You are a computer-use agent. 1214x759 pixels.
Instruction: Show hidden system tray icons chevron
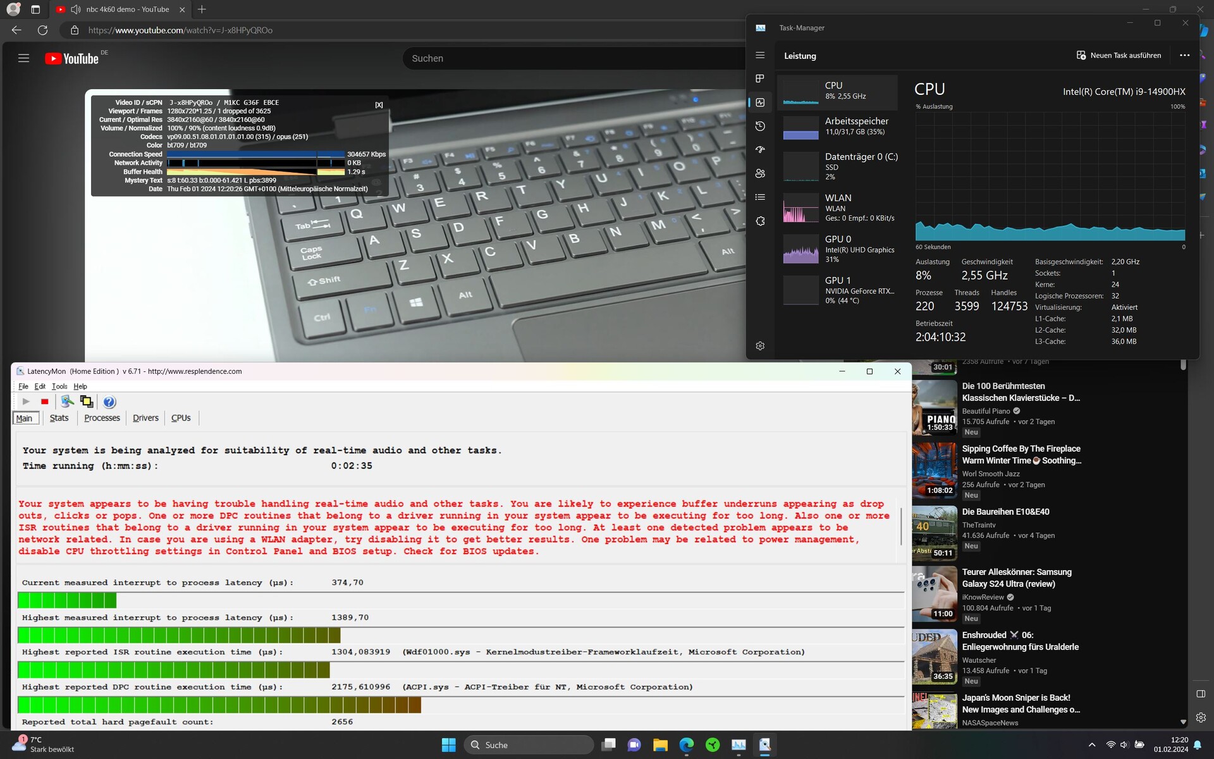[x=1091, y=745]
